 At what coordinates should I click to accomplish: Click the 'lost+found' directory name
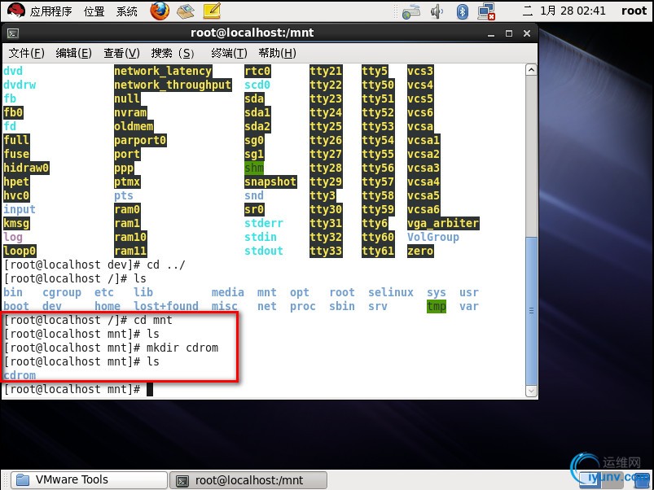coord(166,306)
